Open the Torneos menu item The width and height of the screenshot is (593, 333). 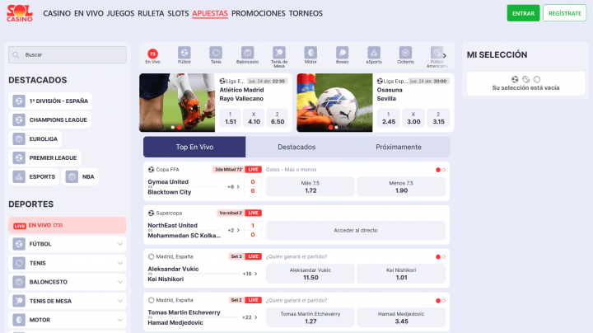click(306, 13)
